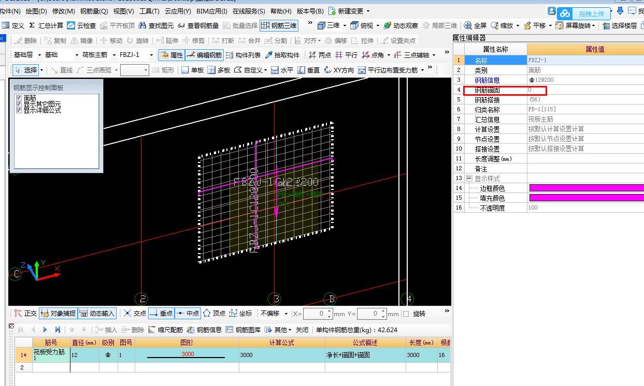644x386 pixels.
Task: Toggle 旋转 checkbox in snap bar
Action: point(406,314)
